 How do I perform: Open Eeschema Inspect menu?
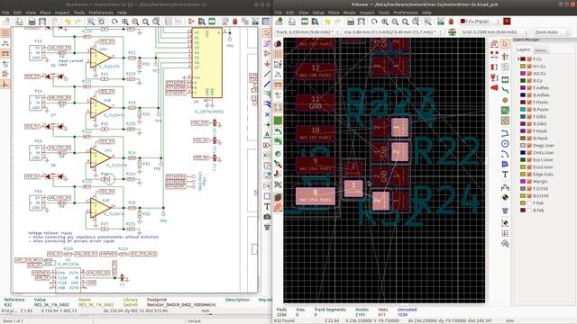(62, 13)
